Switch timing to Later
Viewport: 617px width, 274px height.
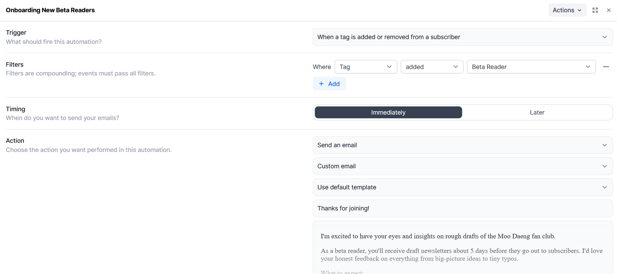point(537,113)
